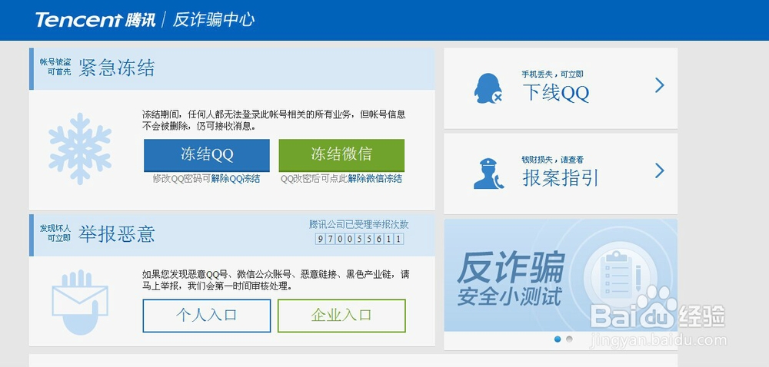Expand the 报案指引 chevron arrow
Screen dimensions: 769x367
(x=660, y=170)
